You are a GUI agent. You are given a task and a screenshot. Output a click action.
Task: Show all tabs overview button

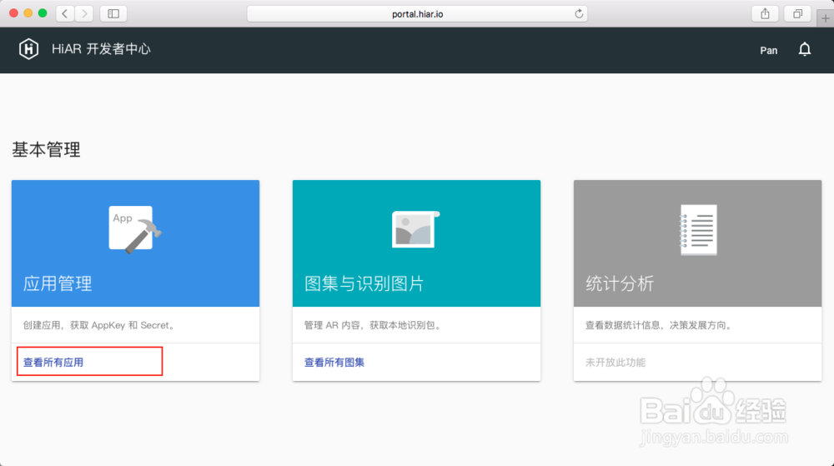[797, 14]
